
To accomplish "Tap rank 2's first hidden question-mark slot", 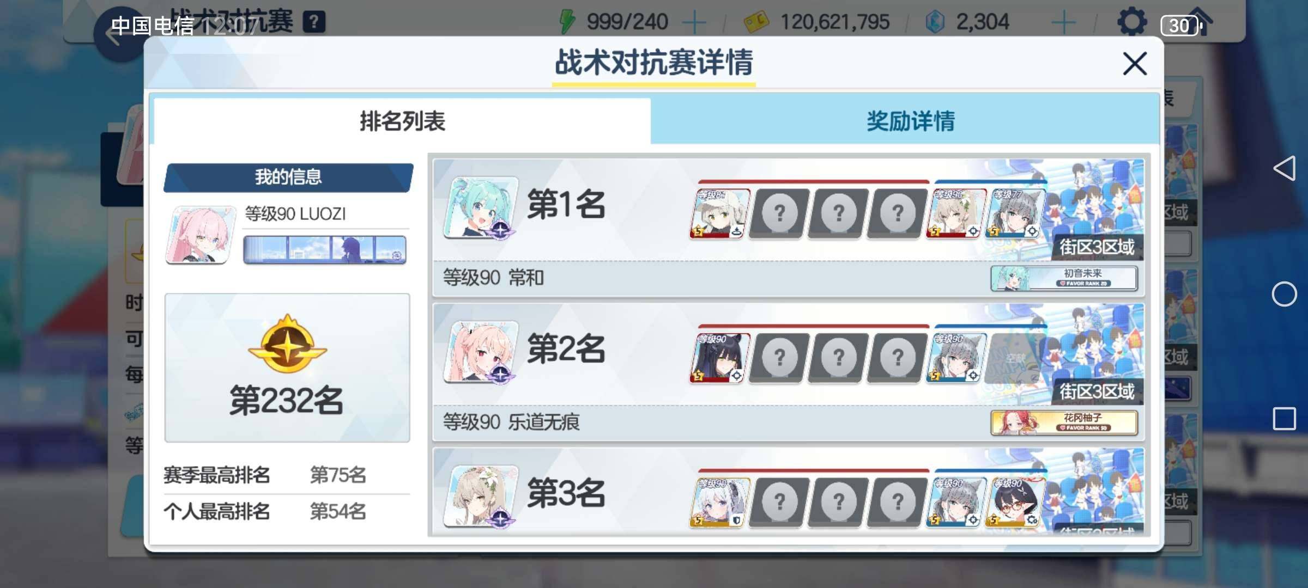I will click(x=779, y=358).
